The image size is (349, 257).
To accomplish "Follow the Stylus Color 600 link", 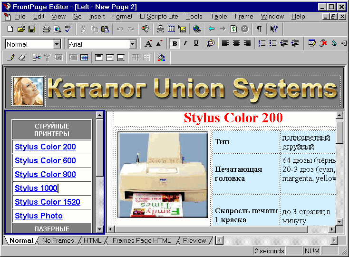I will 45,161.
